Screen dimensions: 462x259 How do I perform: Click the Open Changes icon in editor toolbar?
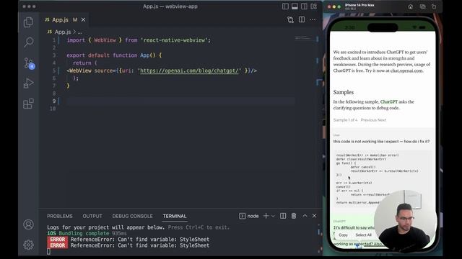(290, 19)
